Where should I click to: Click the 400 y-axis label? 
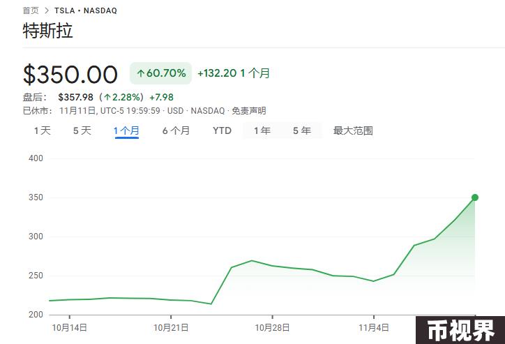[x=36, y=158]
